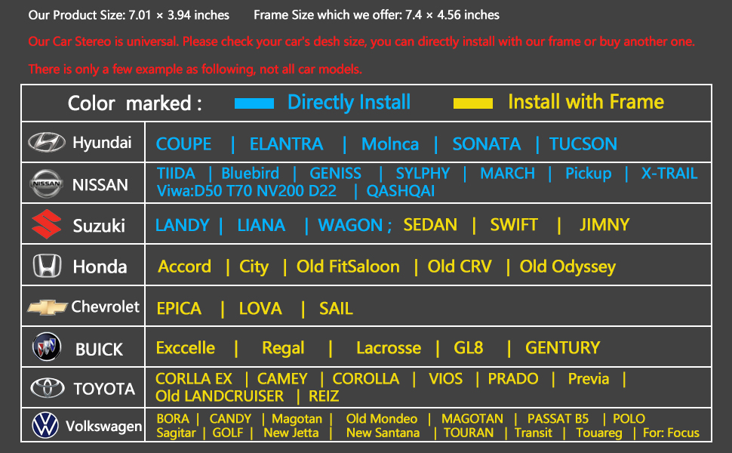
Task: Click the ELANTRA model in Hyundai row
Action: [286, 143]
